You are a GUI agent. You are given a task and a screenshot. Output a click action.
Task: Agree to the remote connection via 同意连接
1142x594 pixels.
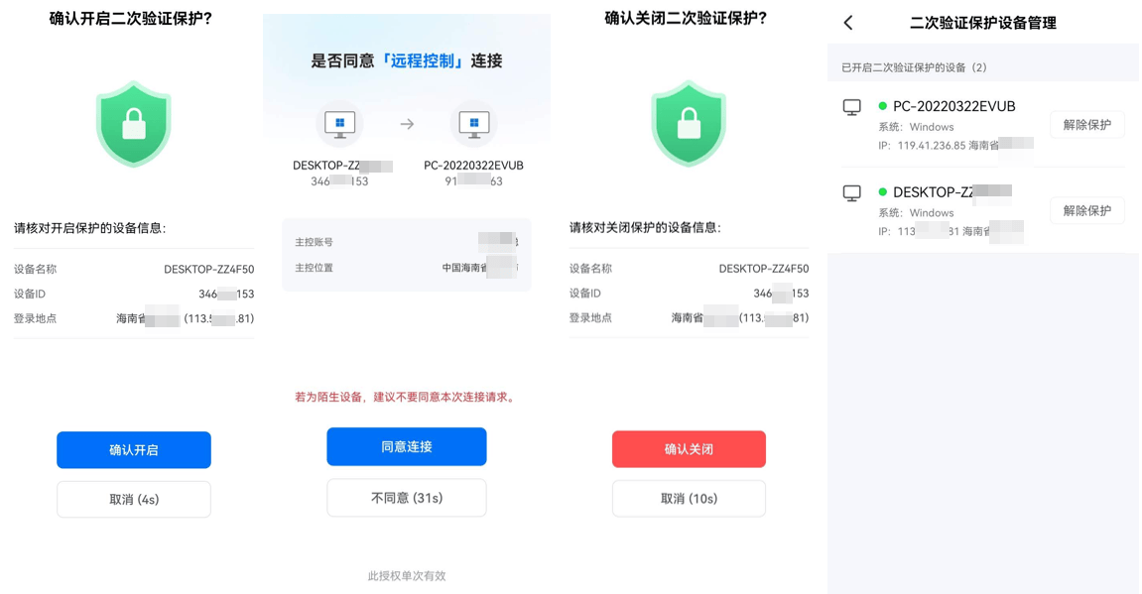(407, 446)
